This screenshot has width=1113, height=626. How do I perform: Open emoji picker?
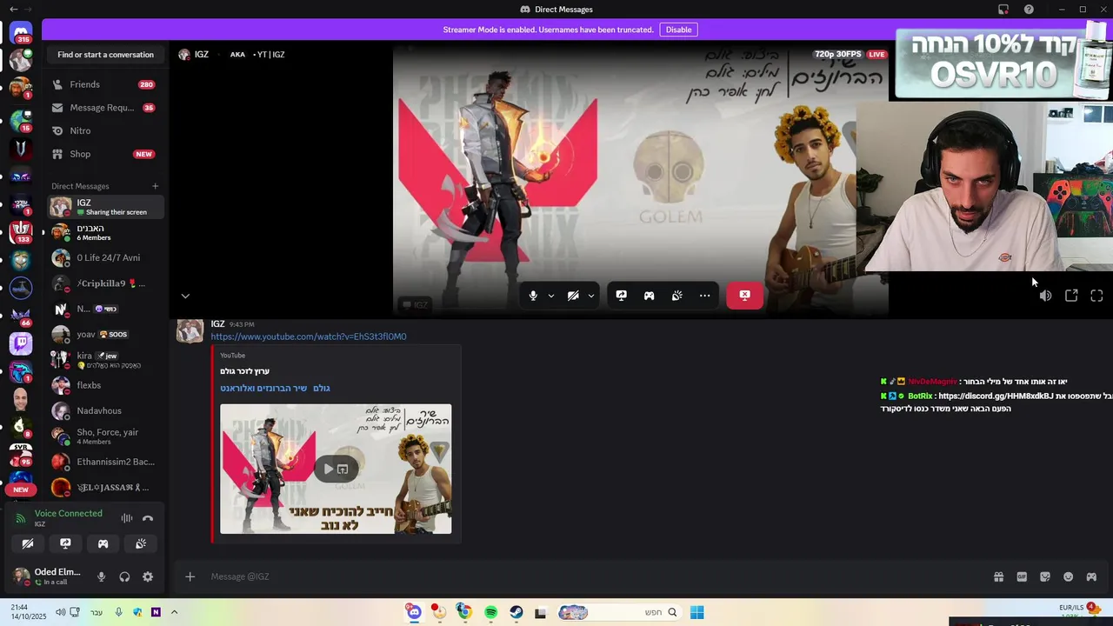coord(1069,576)
